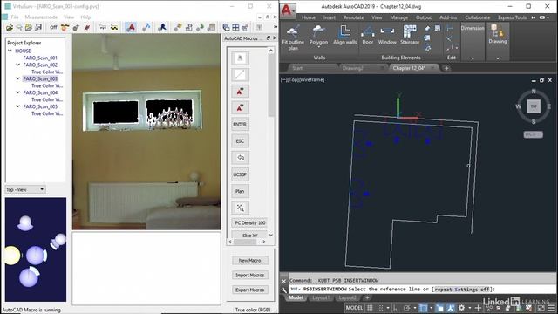
Task: Click the active AutoCAD link icon in VirtuSurv toolbar
Action: tap(131, 27)
